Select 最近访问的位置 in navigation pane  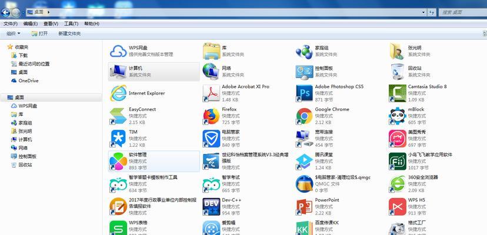point(34,64)
